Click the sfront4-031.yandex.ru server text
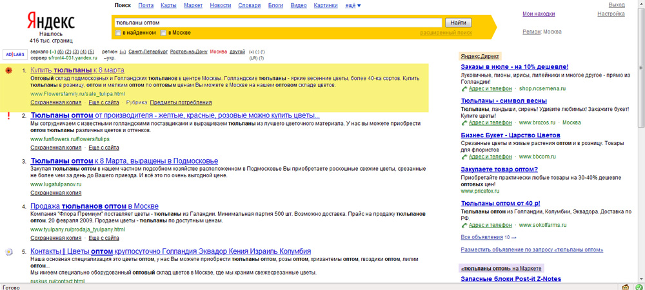Viewport: 645px width, 290px height. (x=73, y=59)
